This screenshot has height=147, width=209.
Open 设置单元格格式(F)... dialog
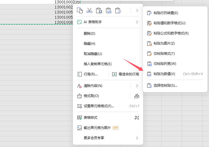tap(99, 106)
